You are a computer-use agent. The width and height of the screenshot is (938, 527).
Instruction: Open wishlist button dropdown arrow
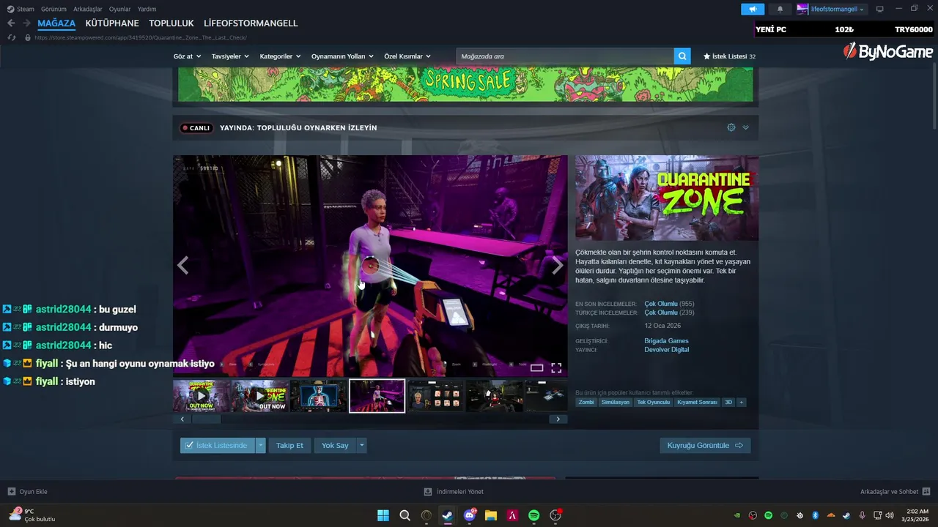point(261,445)
